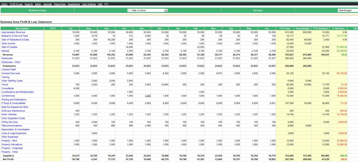Click the YTD Total column header
358x162 pixels.
(285, 29)
